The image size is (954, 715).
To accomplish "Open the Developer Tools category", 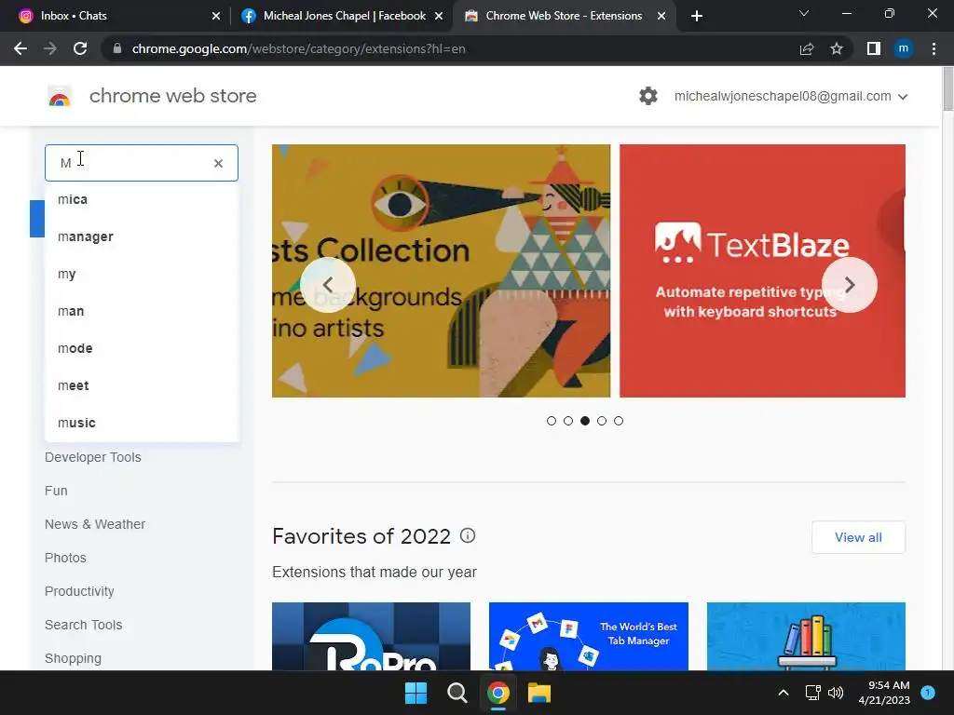I will [92, 457].
